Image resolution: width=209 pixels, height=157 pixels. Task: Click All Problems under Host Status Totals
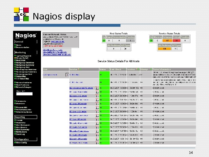tap(113, 45)
